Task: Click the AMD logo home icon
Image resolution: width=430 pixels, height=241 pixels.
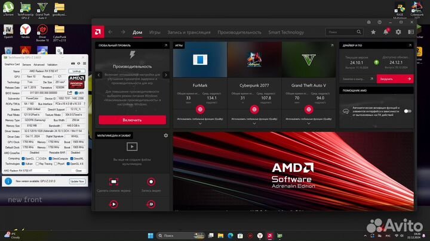Action: pyautogui.click(x=98, y=32)
